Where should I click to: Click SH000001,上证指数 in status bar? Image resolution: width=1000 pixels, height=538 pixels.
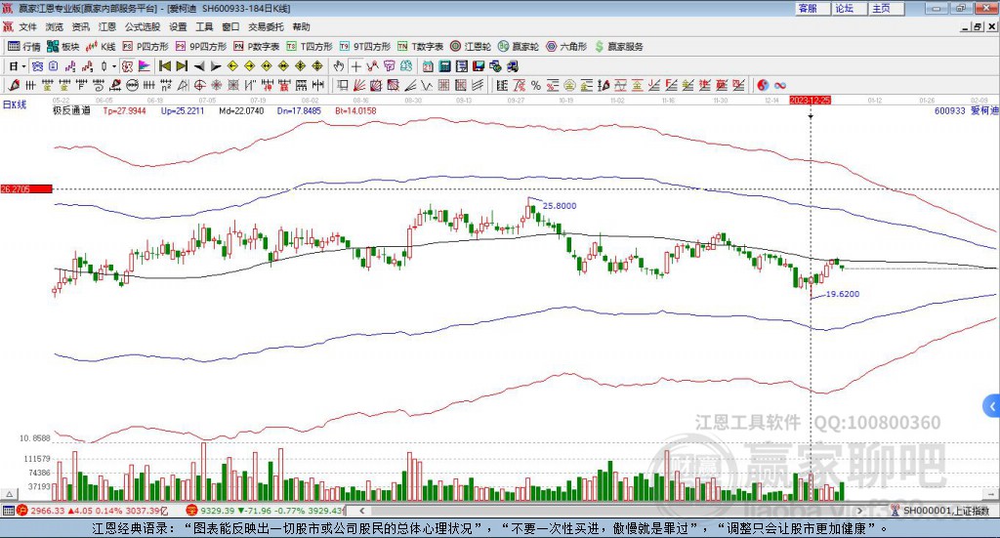pos(945,511)
